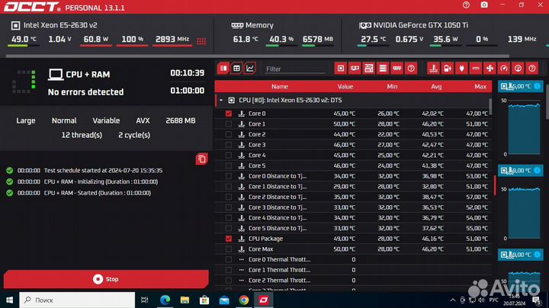Screen dimensions: 549x308
Task: Click the copy log icon above test log
Action: [x=201, y=159]
